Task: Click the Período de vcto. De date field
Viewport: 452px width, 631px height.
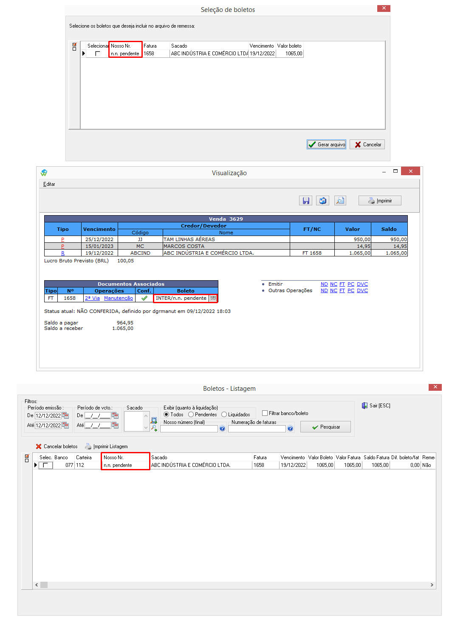Action: point(98,415)
